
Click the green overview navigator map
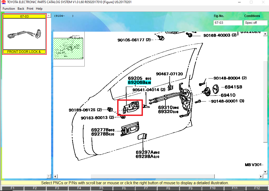(68, 48)
